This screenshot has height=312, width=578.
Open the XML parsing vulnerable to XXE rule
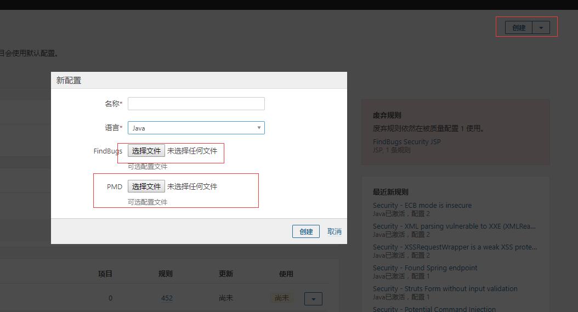454,226
